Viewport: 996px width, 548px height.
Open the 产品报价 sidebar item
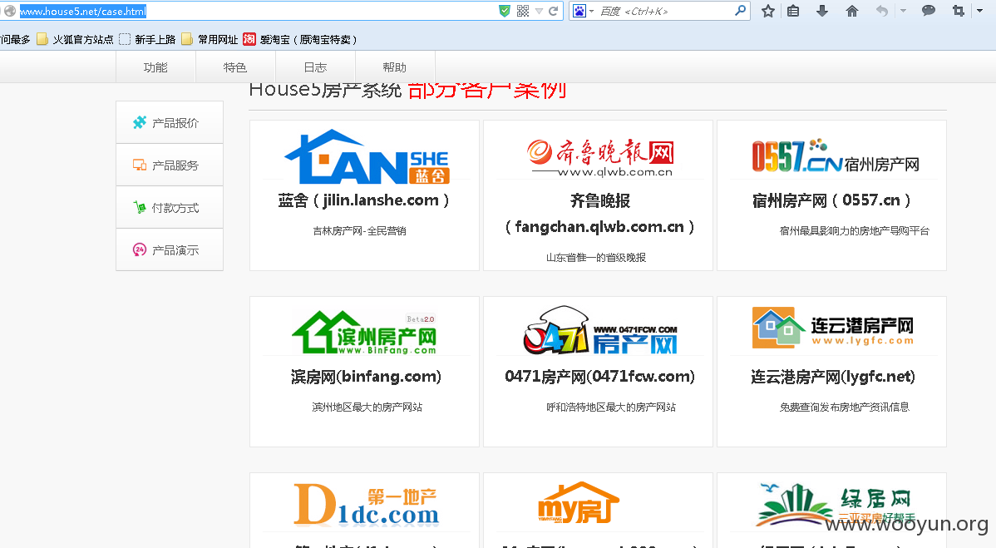[170, 122]
